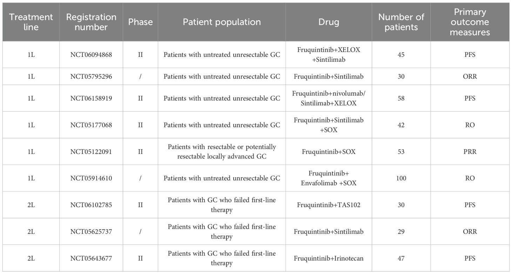Select the Phase column header
512x274 pixels.
click(x=140, y=22)
